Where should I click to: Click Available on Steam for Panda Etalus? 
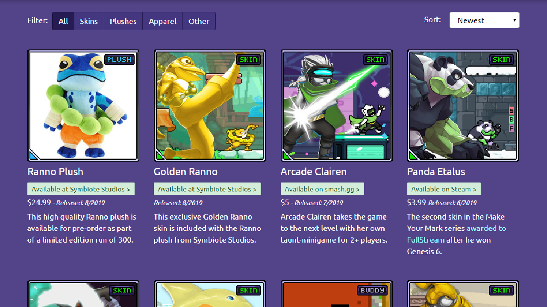coord(444,188)
